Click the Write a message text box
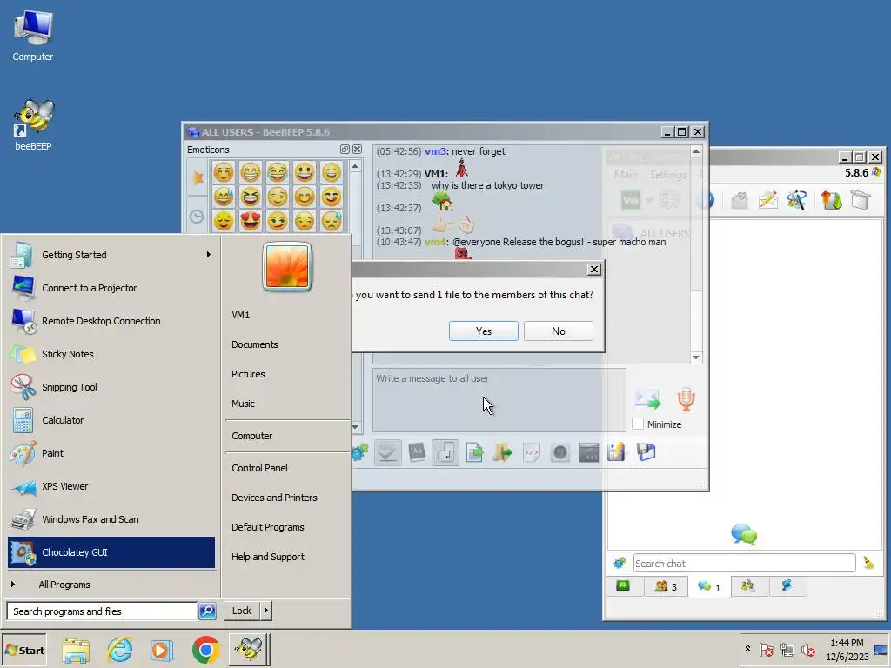891x668 pixels. 499,400
